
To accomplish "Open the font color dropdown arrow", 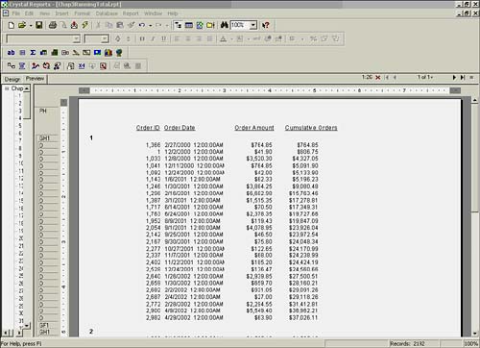I will [x=231, y=39].
